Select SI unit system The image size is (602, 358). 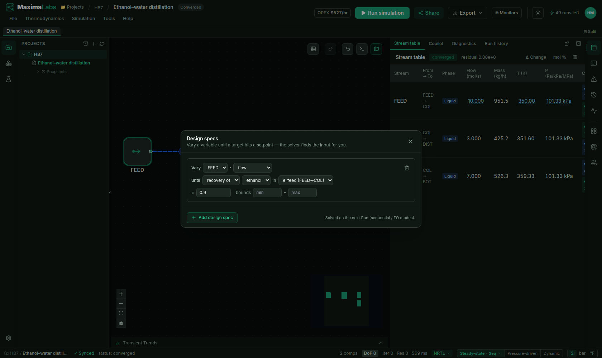pos(572,353)
